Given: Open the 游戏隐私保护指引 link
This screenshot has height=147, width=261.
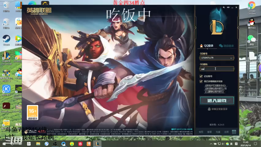Looking at the screenshot, I should 215,89.
